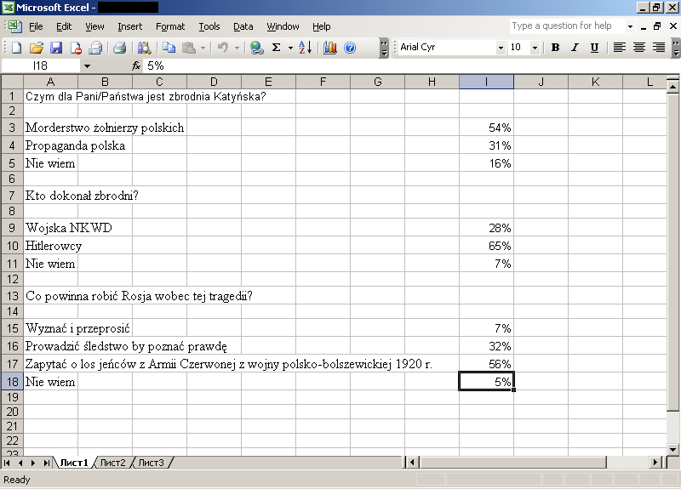This screenshot has width=681, height=489.
Task: Click the 'Type a question for help' box
Action: 565,26
